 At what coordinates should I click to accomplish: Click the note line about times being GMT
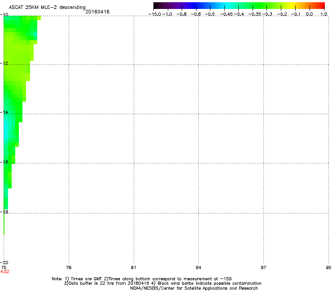(x=142, y=279)
